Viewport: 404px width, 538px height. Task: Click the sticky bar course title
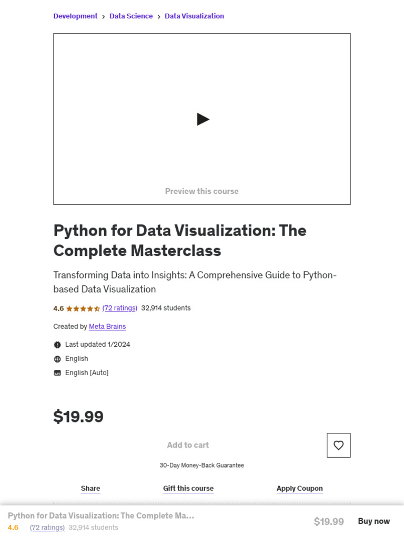[101, 515]
